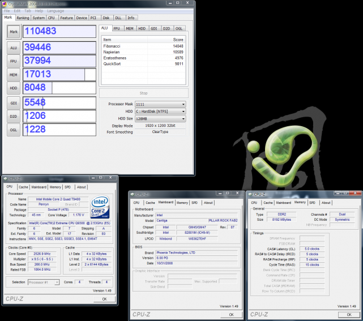Click the GDI score bar showing 5548

coord(59,103)
